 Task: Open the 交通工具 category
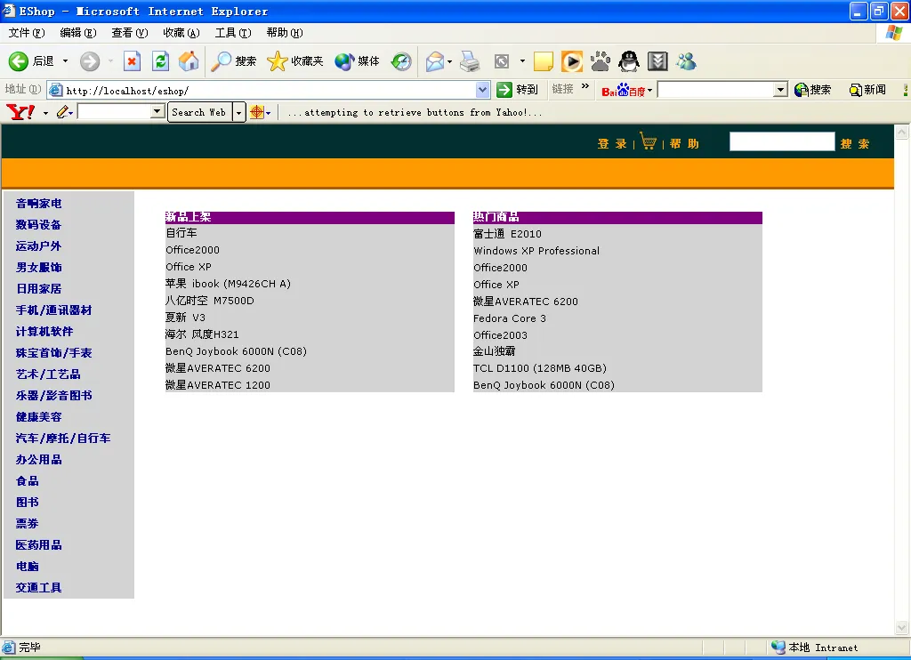coord(38,587)
